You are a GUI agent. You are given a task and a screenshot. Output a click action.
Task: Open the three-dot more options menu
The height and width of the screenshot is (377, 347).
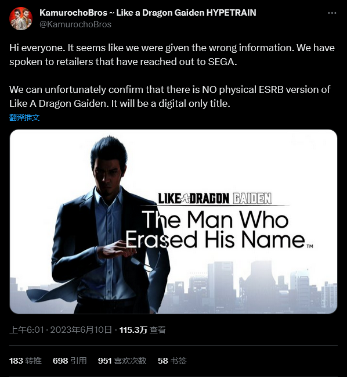tap(332, 13)
